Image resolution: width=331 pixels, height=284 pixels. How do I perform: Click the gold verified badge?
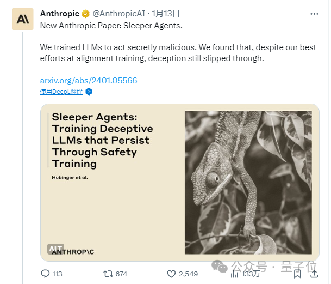tap(85, 14)
